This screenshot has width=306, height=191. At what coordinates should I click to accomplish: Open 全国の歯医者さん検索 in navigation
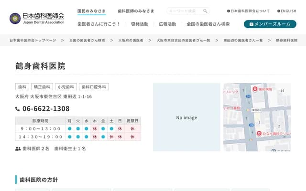[208, 24]
